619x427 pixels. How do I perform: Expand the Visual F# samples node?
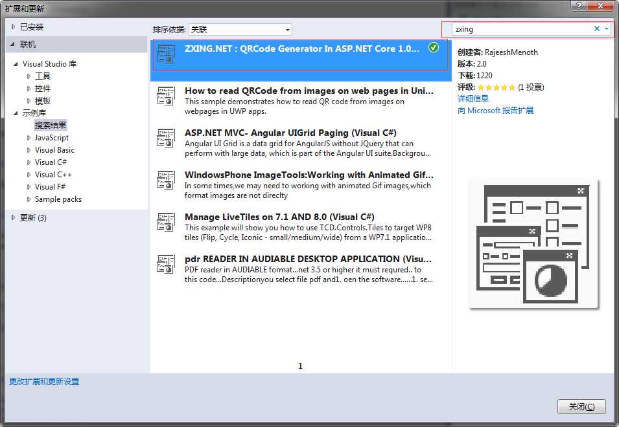pos(29,187)
